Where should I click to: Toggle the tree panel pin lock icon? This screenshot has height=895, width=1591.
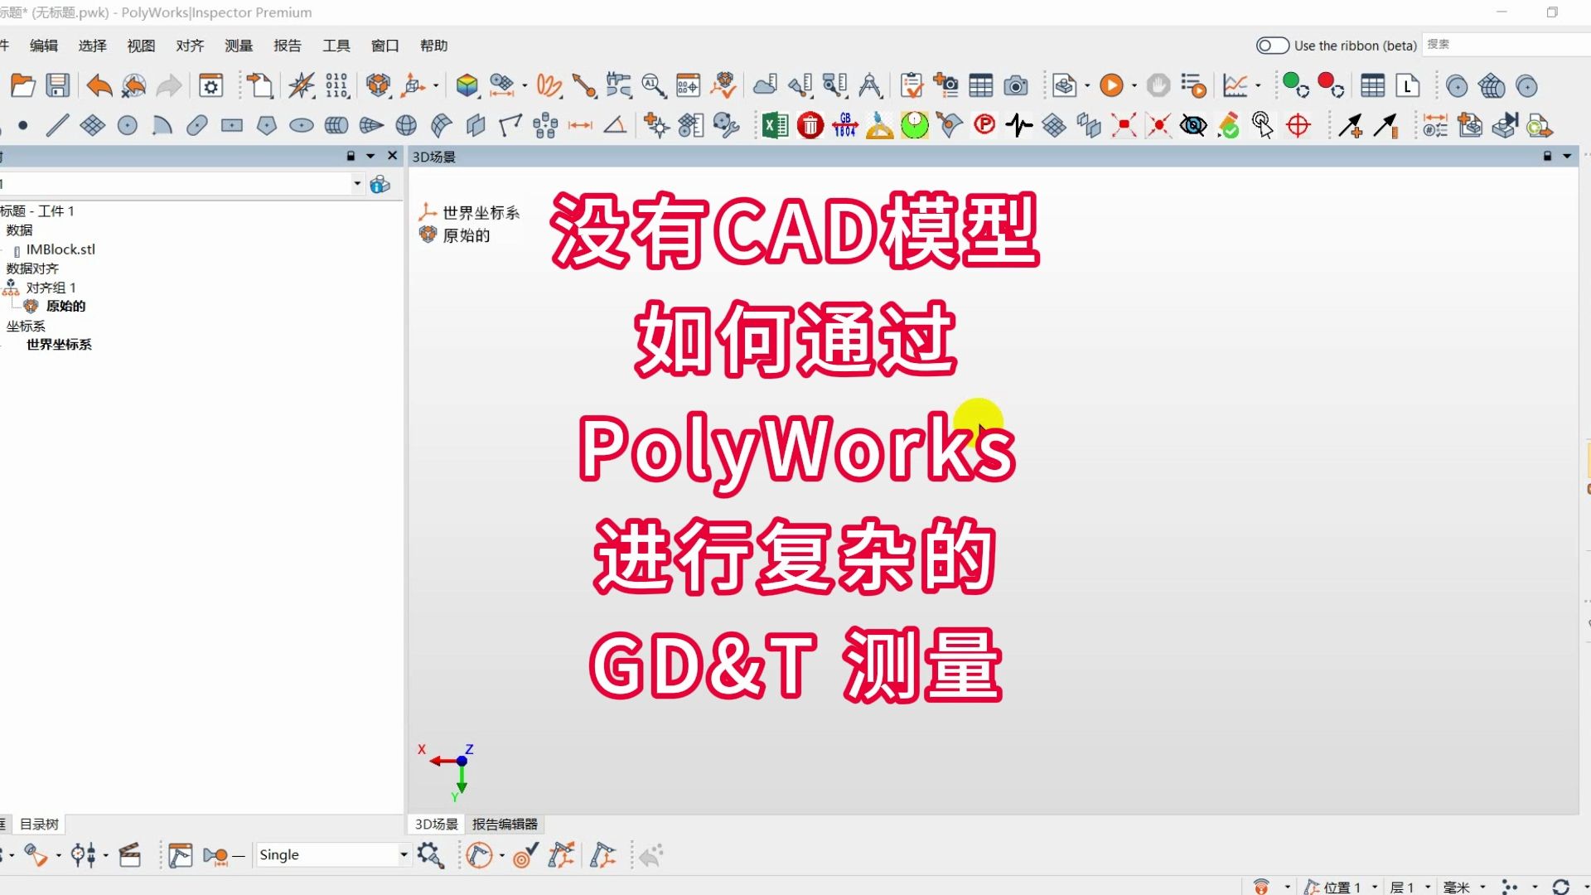pyautogui.click(x=351, y=156)
